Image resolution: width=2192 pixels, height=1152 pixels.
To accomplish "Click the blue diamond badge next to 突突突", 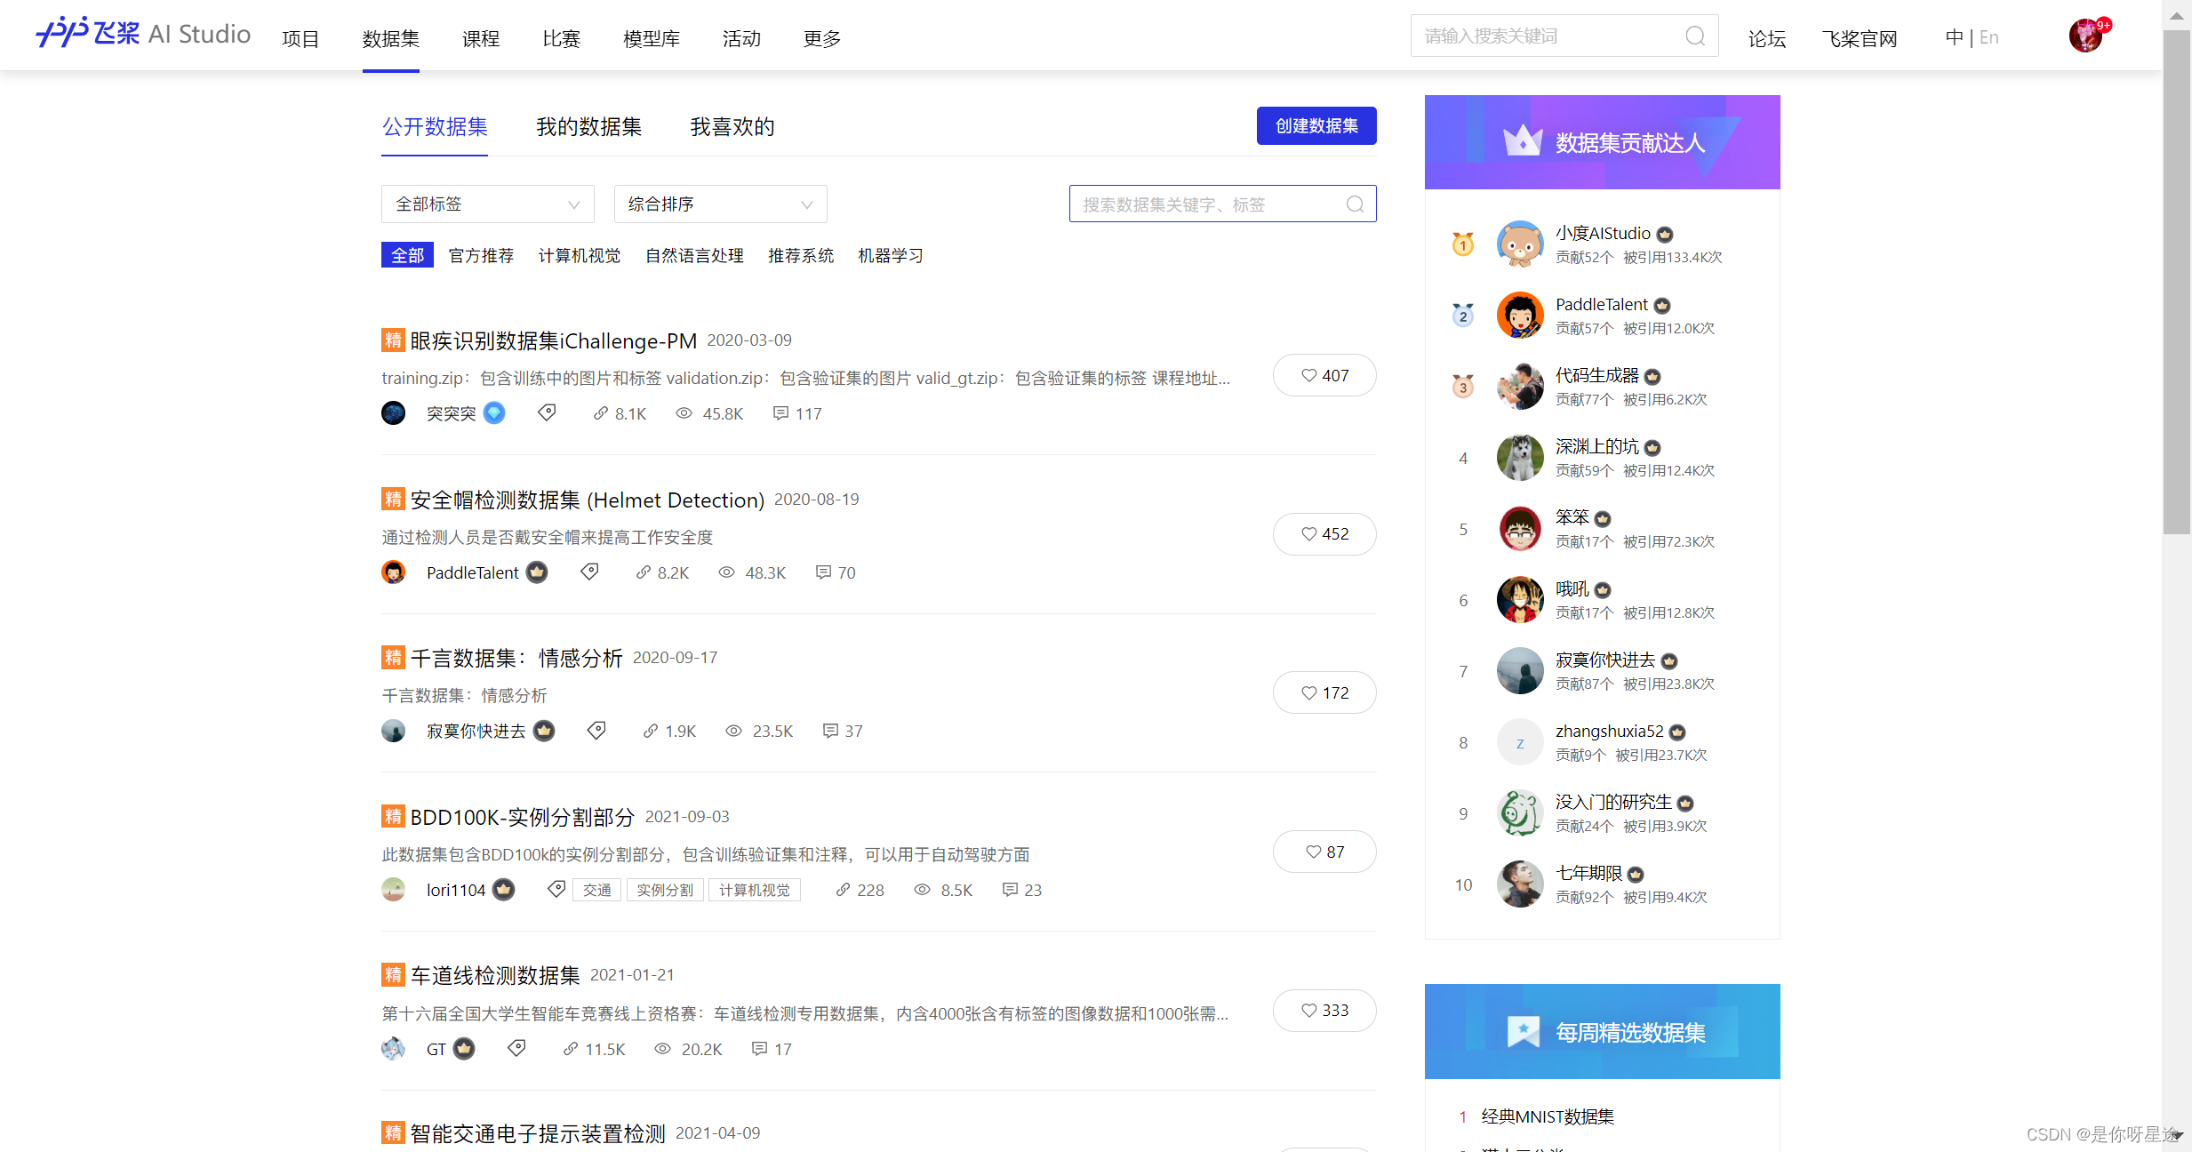I will point(494,413).
